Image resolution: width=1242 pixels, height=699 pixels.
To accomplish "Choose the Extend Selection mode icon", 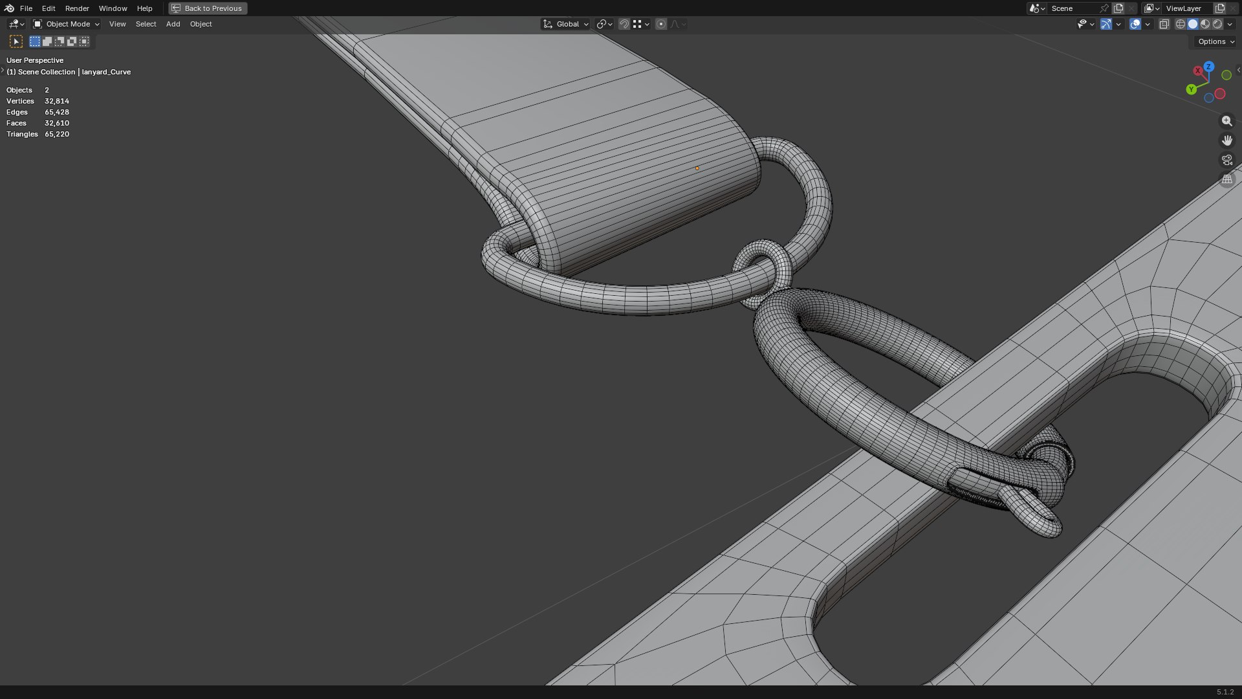I will click(x=47, y=41).
